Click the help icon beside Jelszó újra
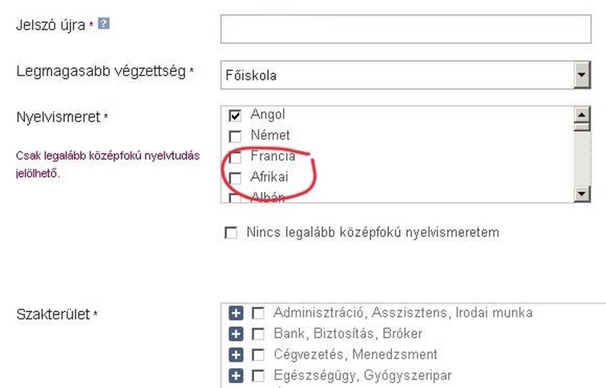606x388 pixels. (104, 24)
